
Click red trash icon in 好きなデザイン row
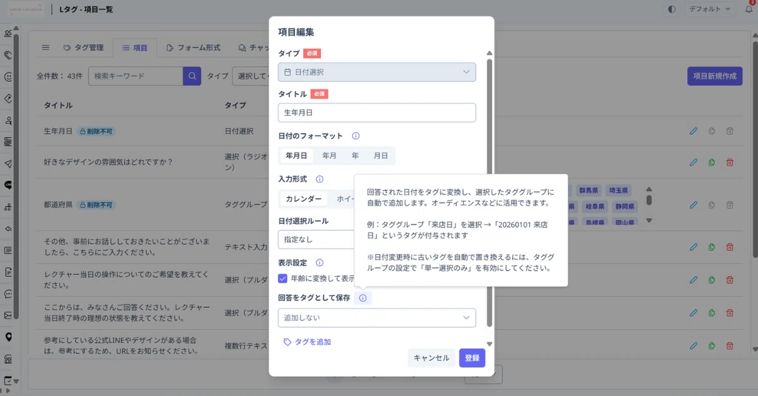(730, 162)
